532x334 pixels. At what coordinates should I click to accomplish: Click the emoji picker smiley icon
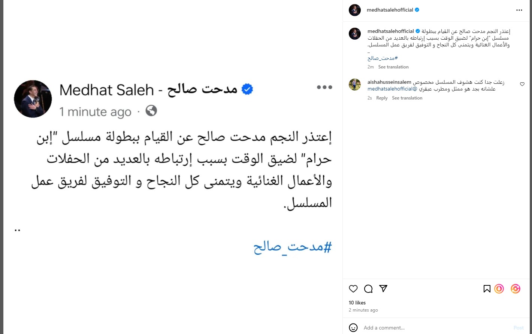coord(353,328)
